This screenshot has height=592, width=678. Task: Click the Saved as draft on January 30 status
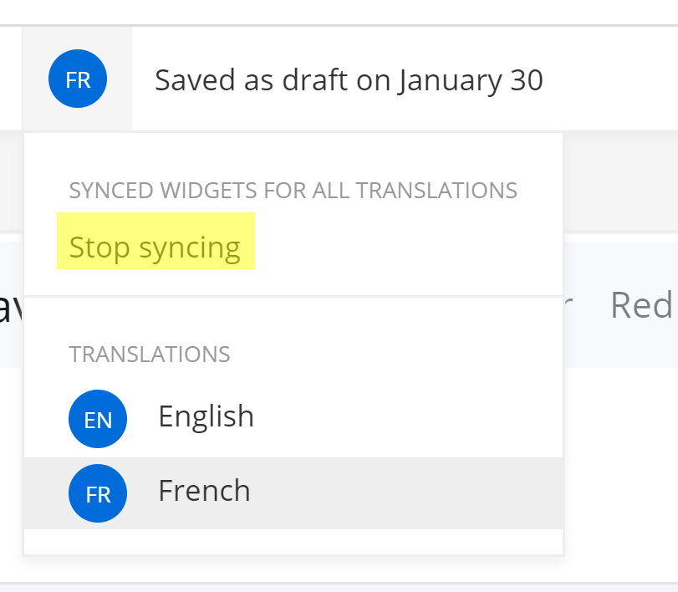pyautogui.click(x=349, y=80)
